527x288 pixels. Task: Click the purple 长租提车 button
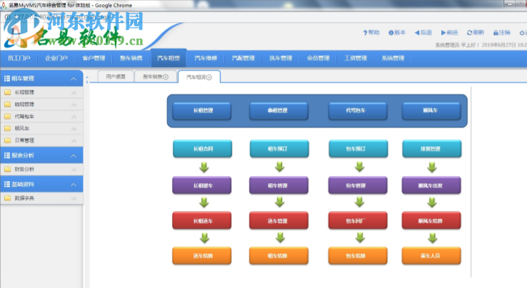201,185
